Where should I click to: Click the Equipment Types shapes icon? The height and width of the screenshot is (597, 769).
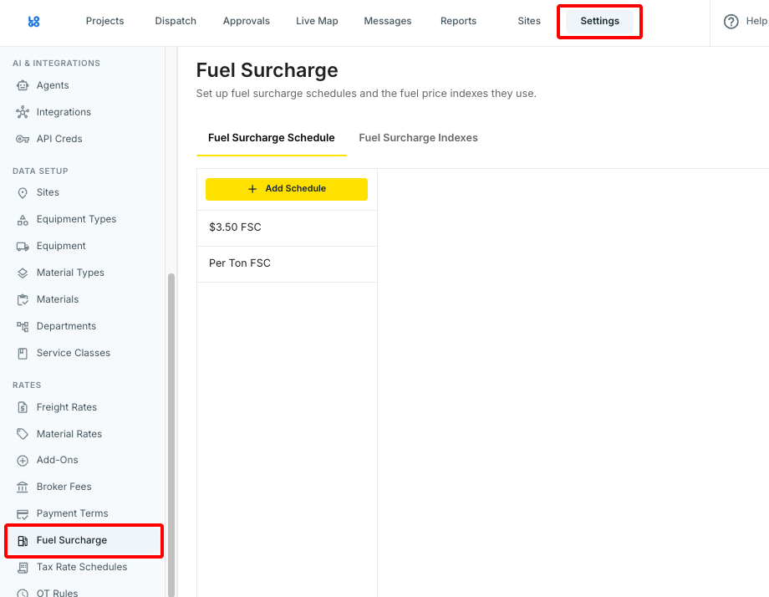(x=23, y=220)
